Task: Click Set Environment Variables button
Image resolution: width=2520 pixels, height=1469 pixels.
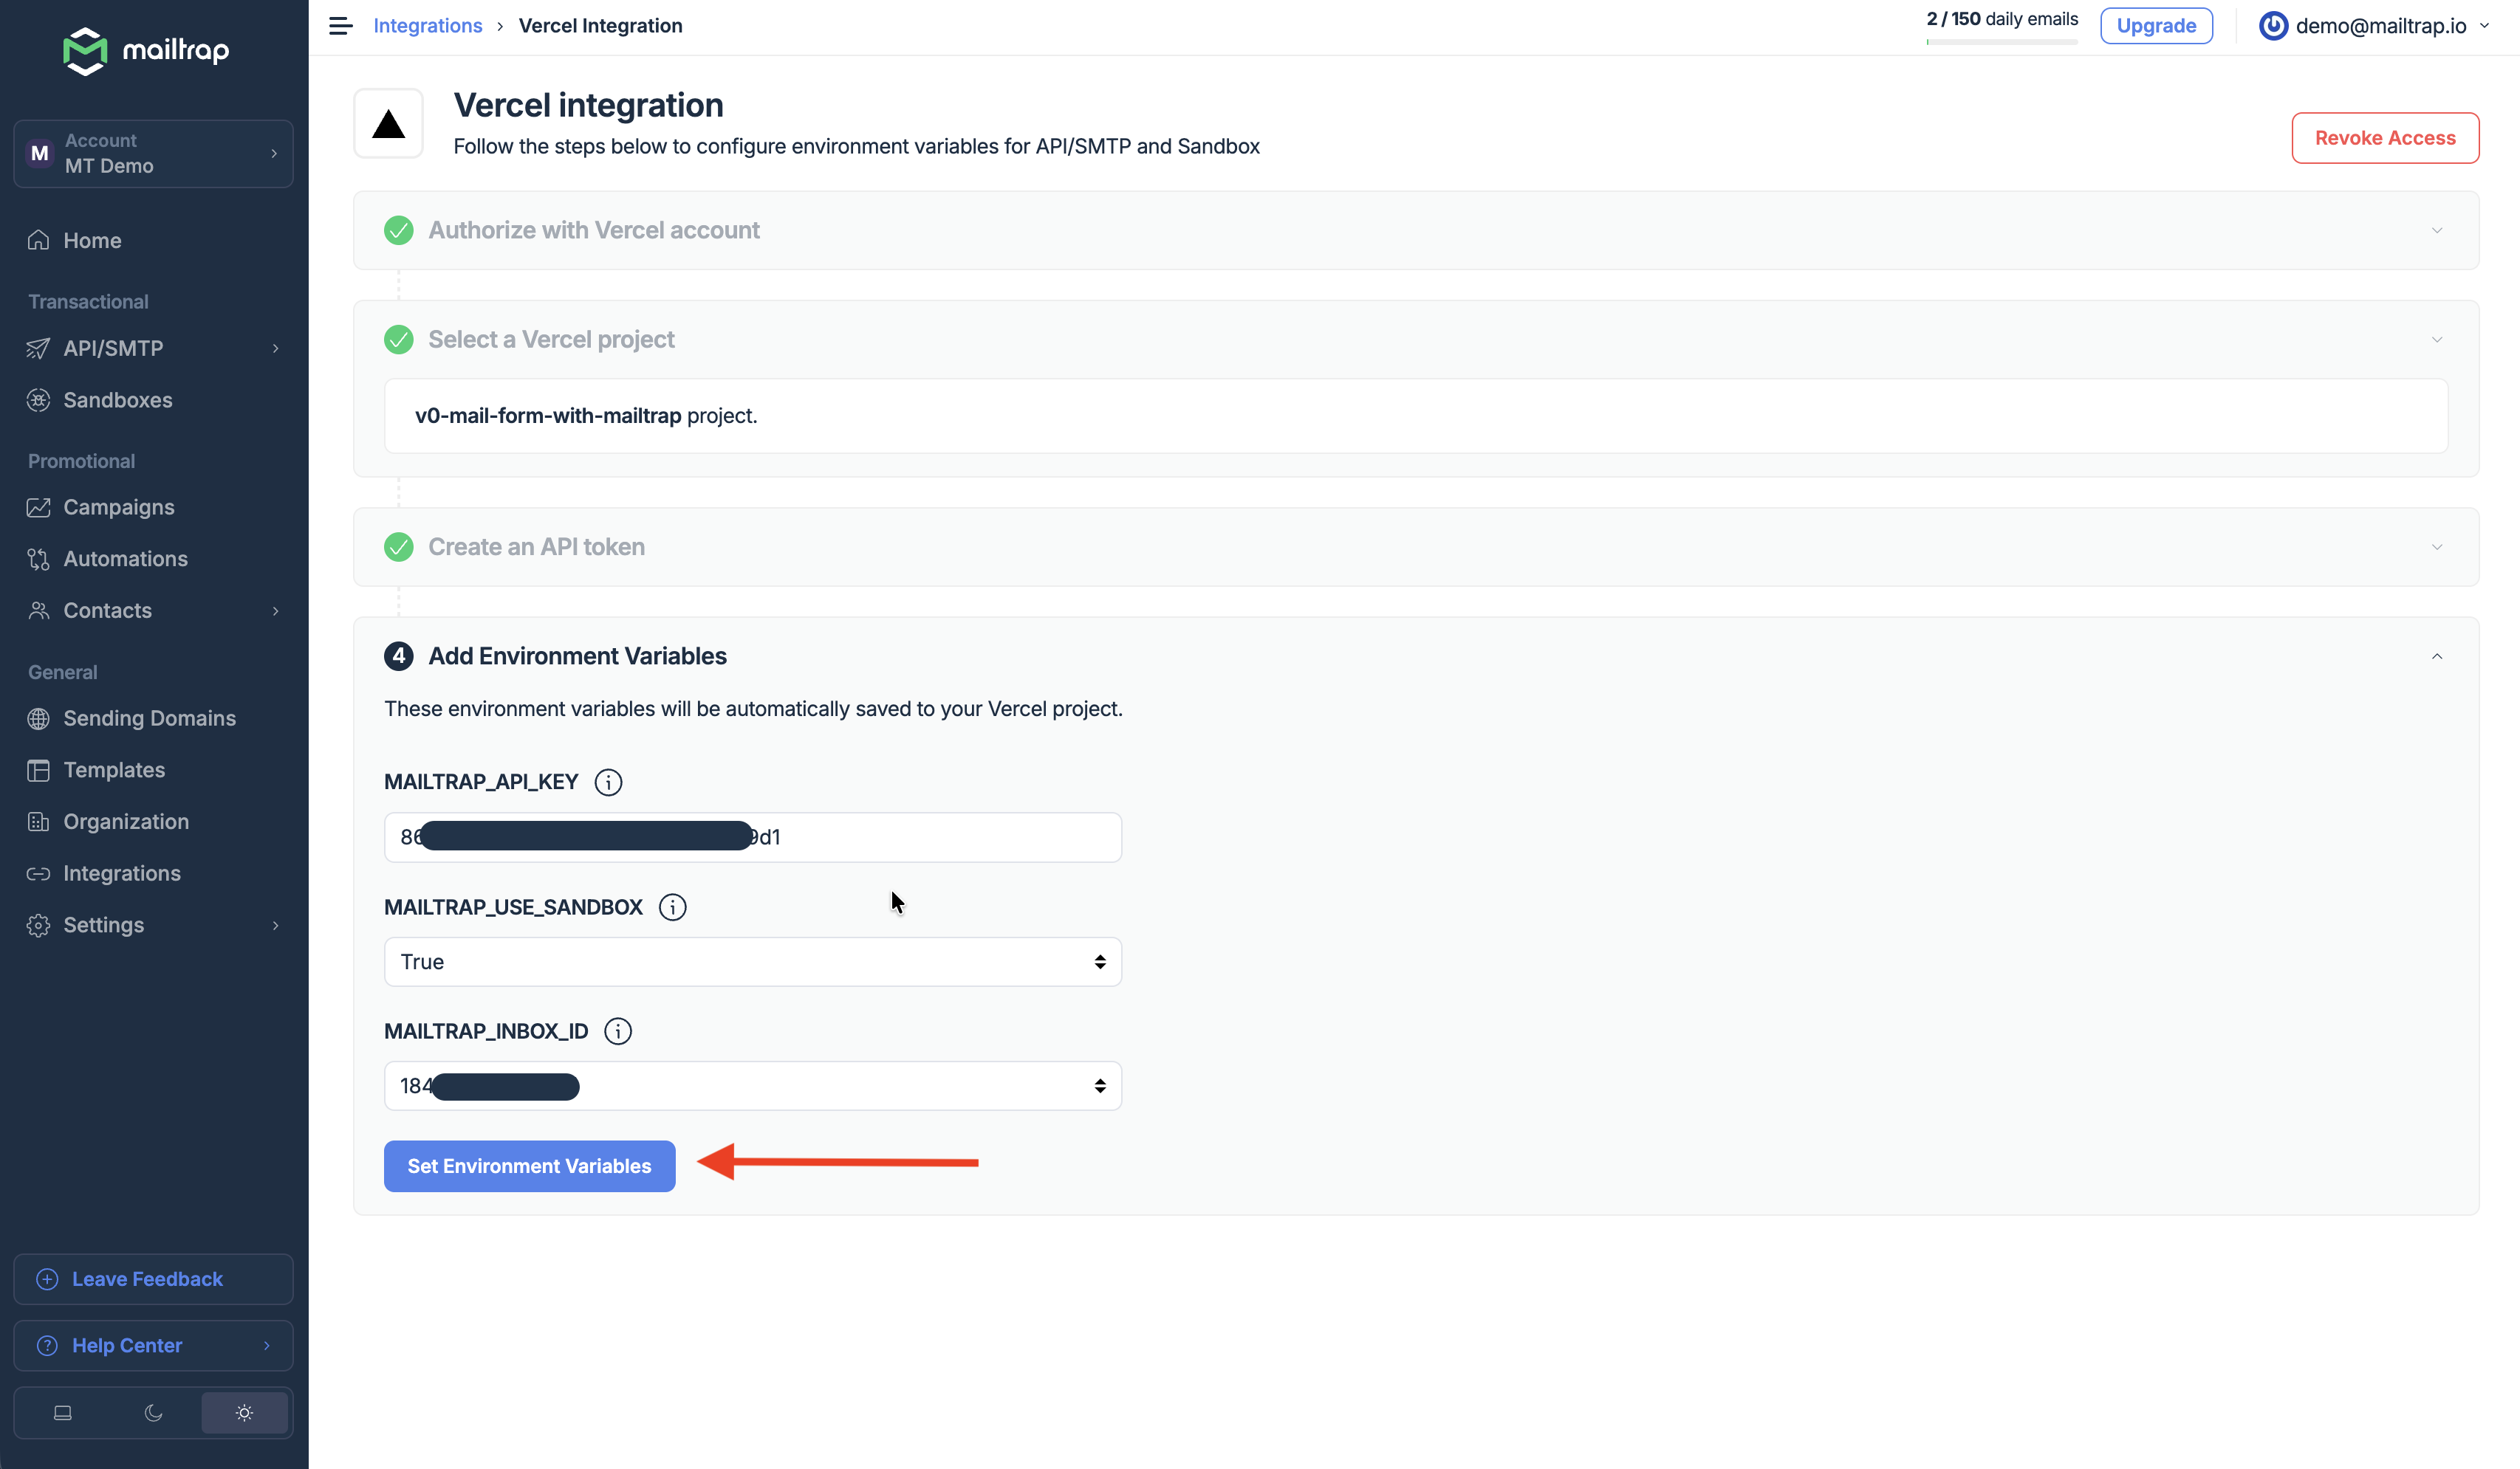Action: click(529, 1165)
